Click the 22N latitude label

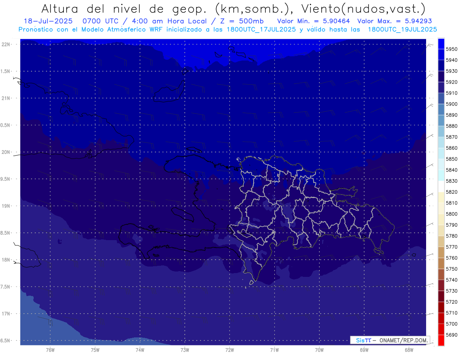click(x=7, y=44)
